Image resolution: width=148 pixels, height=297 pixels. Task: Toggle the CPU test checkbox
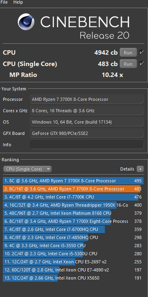[x=142, y=52]
